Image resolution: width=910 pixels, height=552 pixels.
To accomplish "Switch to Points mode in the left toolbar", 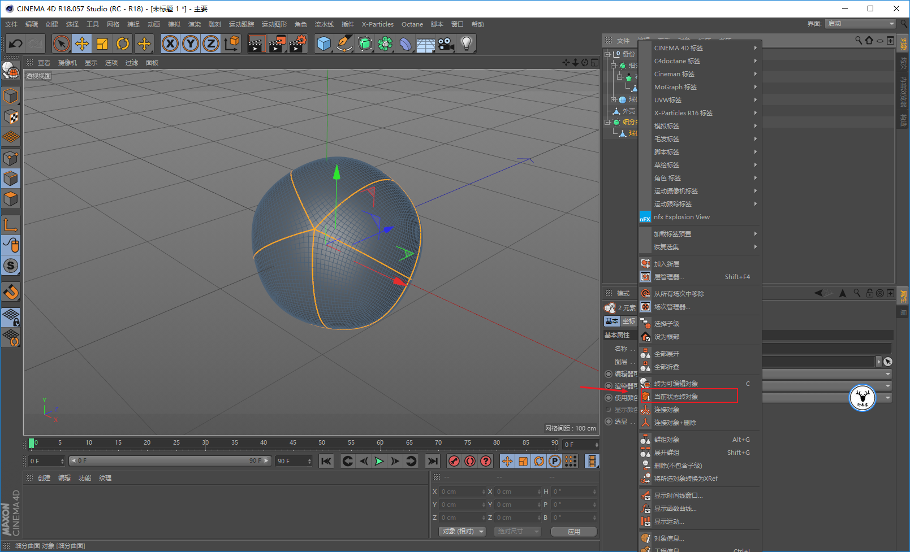I will (x=11, y=158).
